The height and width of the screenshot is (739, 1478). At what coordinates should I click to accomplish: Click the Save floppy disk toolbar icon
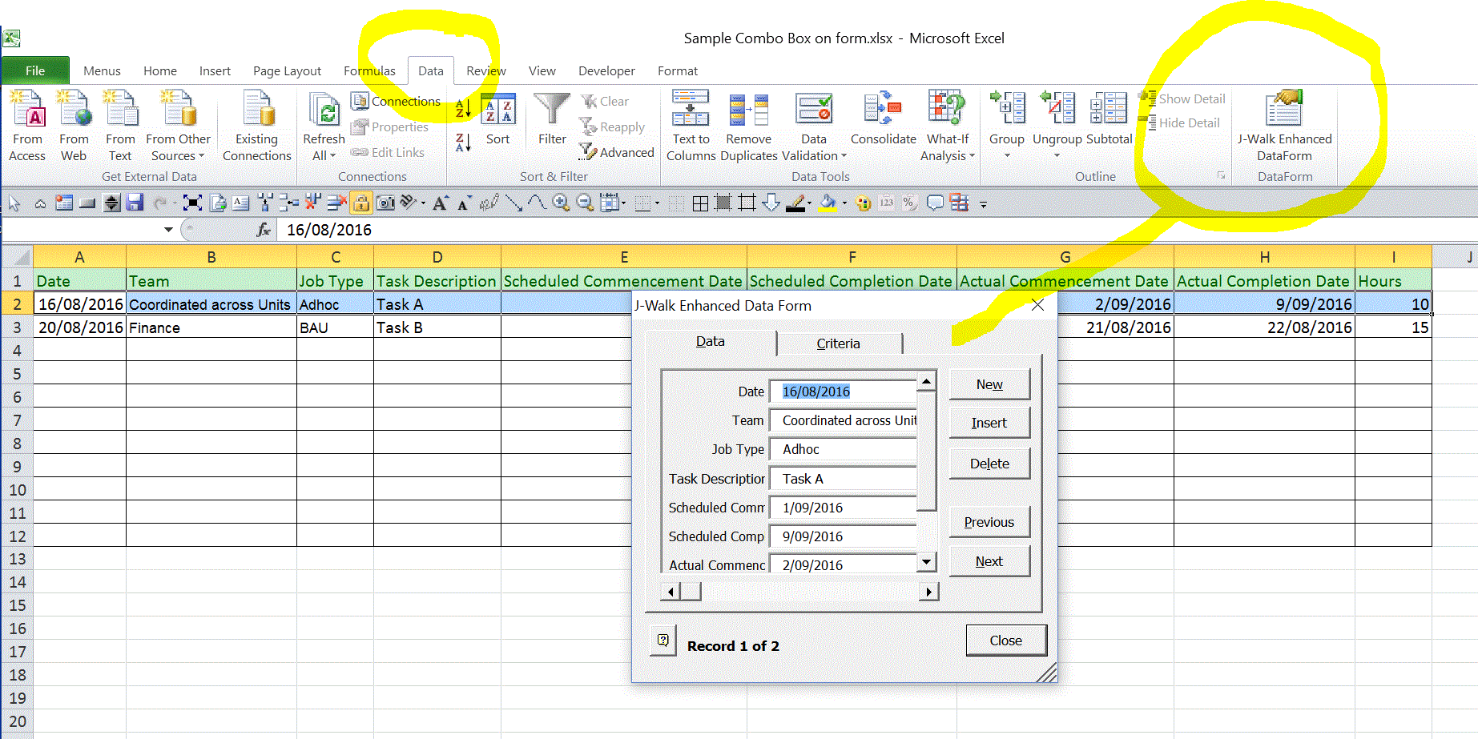click(x=135, y=203)
